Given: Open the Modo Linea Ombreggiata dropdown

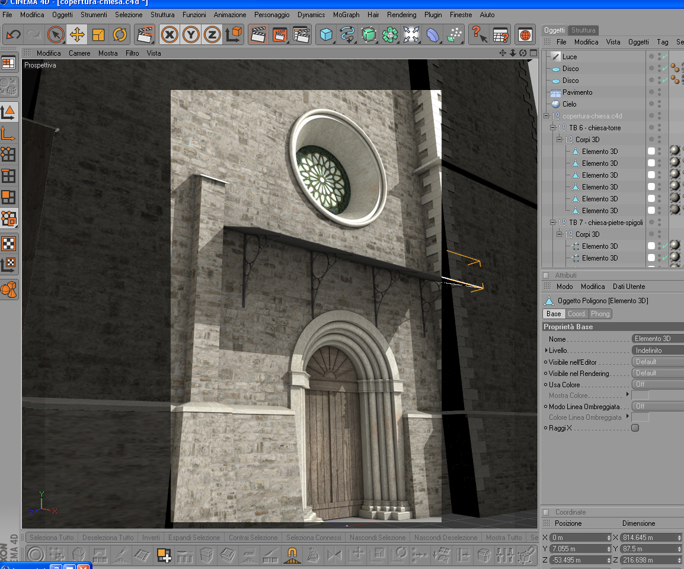Looking at the screenshot, I should point(657,406).
